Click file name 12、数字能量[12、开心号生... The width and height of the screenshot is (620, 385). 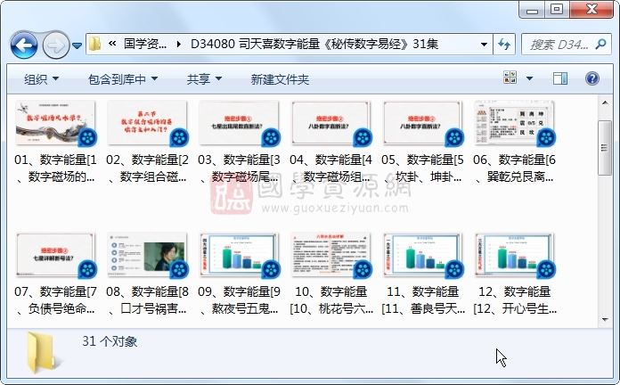click(x=515, y=300)
